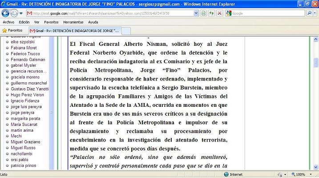Click status dot beside Federico Trucco
Screen dimensions: 319x178
pyautogui.click(x=7, y=54)
